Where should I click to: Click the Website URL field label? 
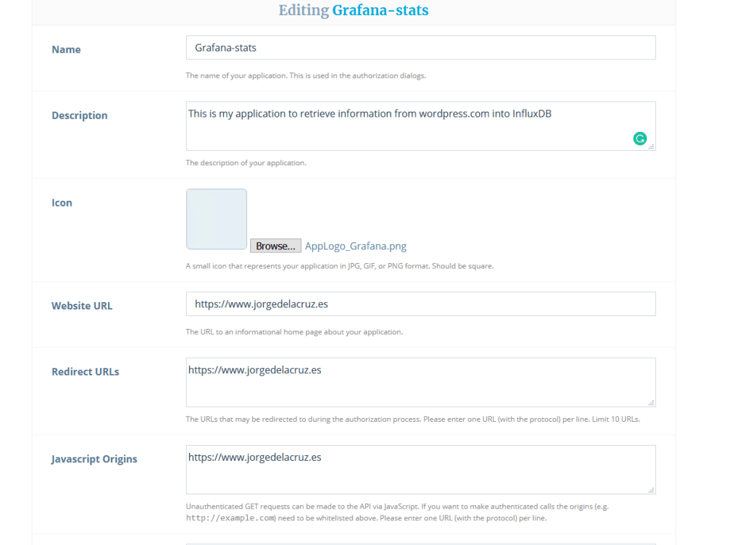coord(82,306)
